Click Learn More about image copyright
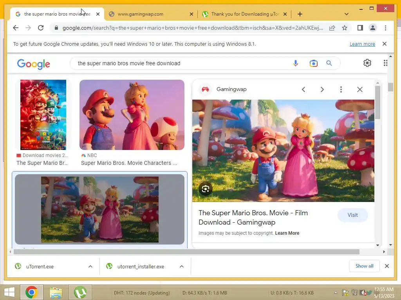Screen dimensions: 401x300 (287, 233)
